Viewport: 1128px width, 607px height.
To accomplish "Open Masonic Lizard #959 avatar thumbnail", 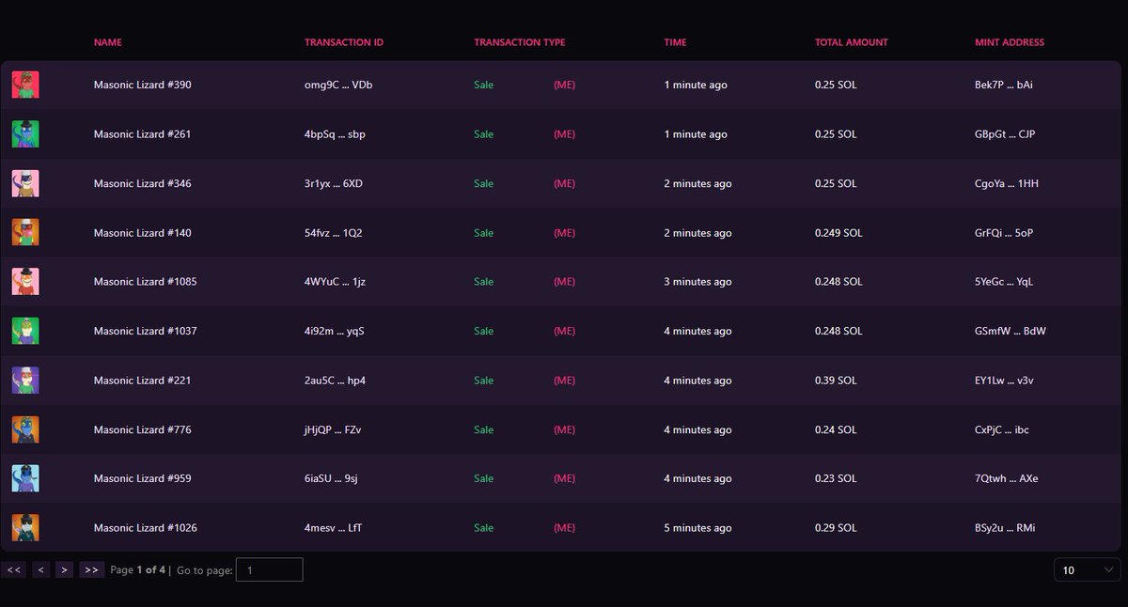I will click(x=25, y=478).
